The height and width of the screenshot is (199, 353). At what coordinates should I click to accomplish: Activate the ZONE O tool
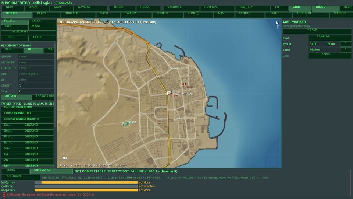(168, 15)
